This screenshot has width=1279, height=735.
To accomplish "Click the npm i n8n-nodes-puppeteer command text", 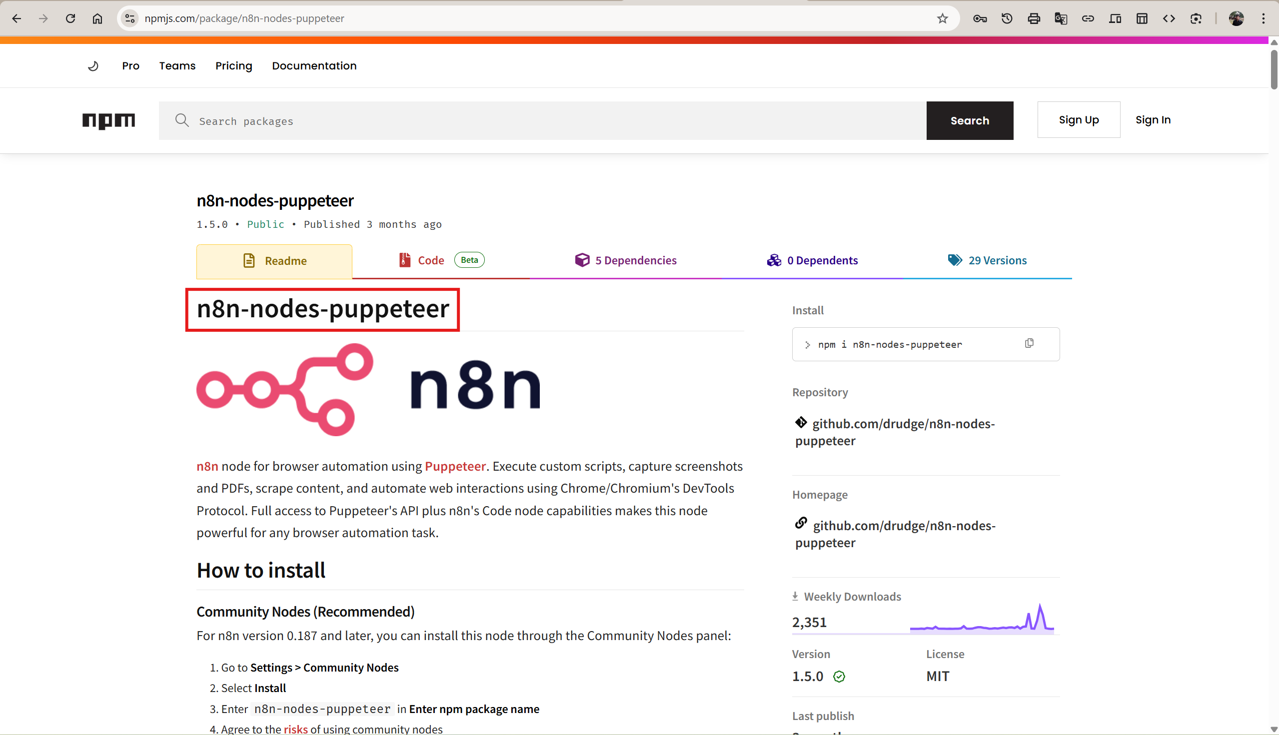I will [x=890, y=345].
